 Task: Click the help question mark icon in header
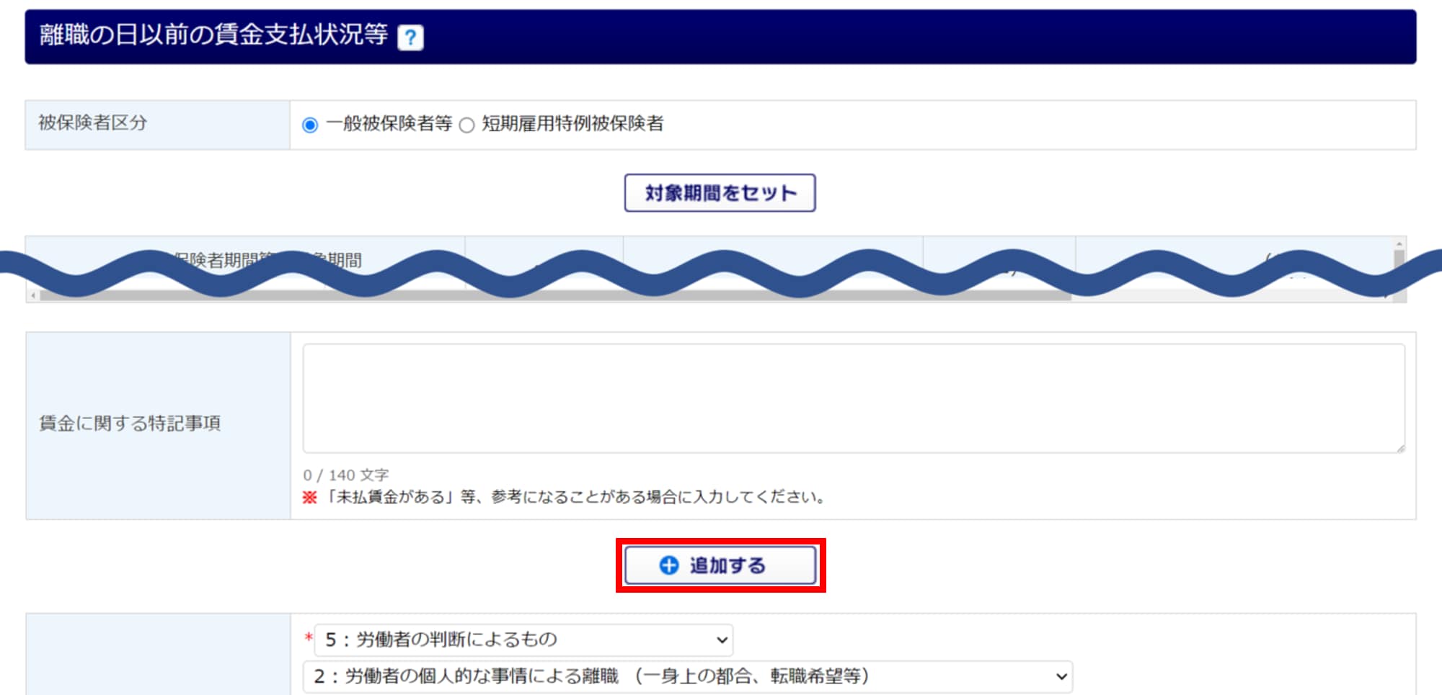tap(410, 37)
